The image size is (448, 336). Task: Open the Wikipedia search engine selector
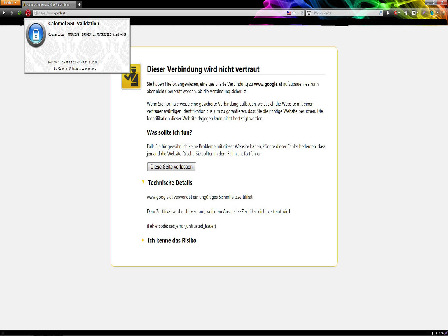pyautogui.click(x=310, y=13)
